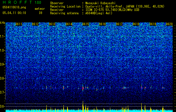Click the 0613 time marker
Screen dimensions: 176x112
pyautogui.click(x=52, y=24)
